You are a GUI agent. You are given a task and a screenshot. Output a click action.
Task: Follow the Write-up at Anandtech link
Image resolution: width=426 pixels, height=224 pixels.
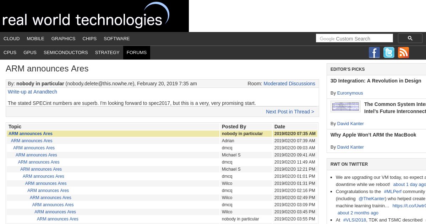[32, 92]
